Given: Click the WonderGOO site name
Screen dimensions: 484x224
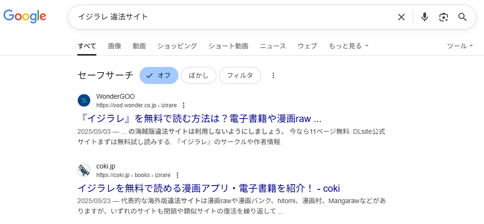Looking at the screenshot, I should click(115, 96).
